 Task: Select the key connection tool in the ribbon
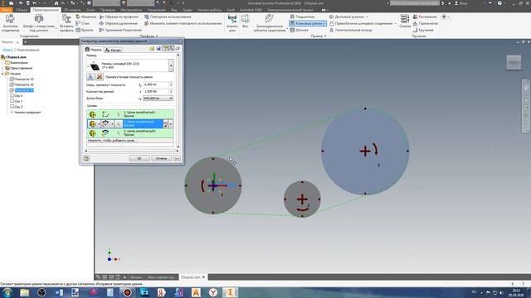click(300, 30)
